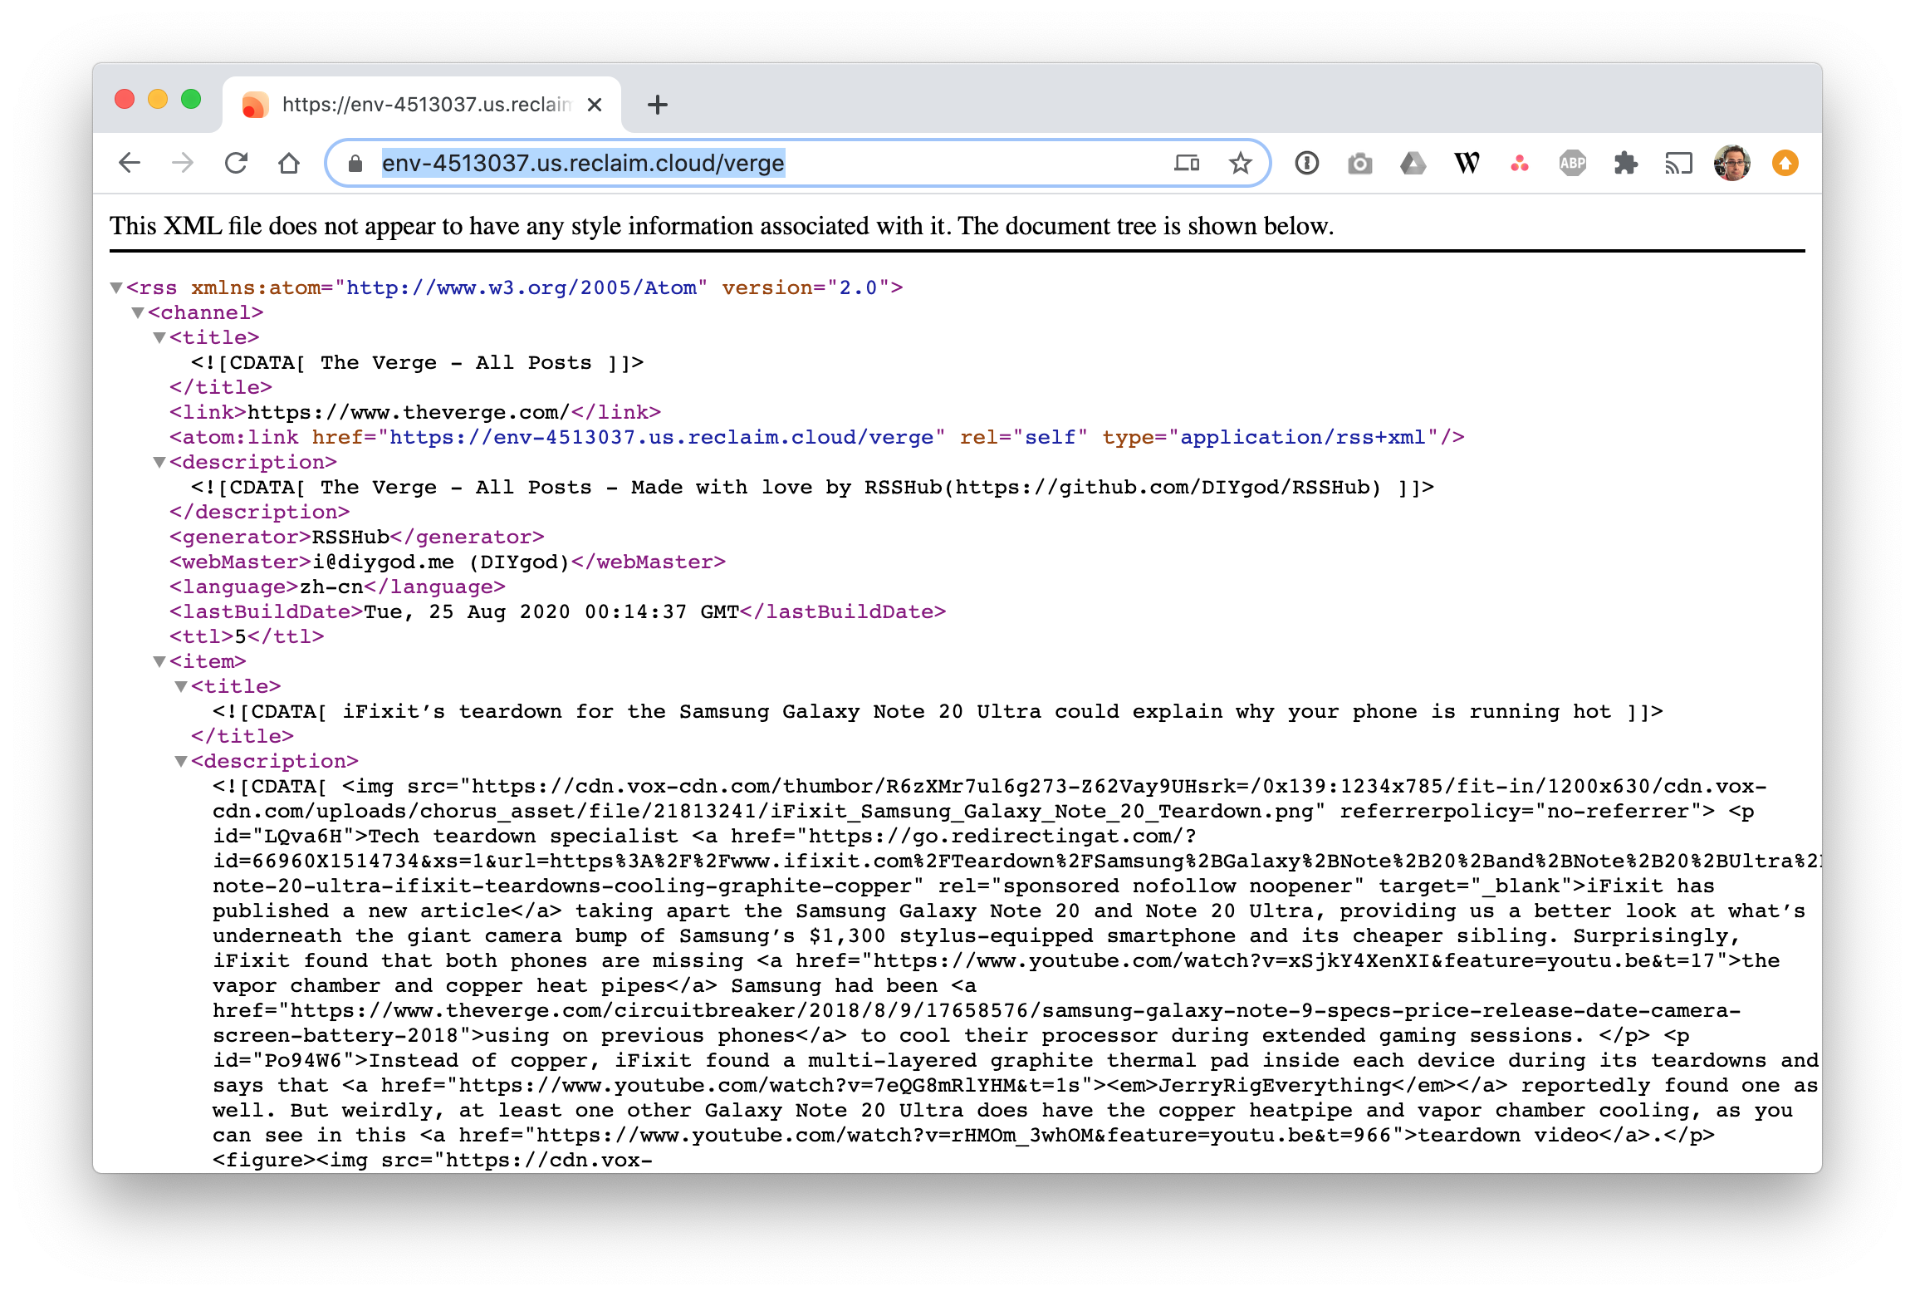Minimize the window with yellow button

(158, 100)
